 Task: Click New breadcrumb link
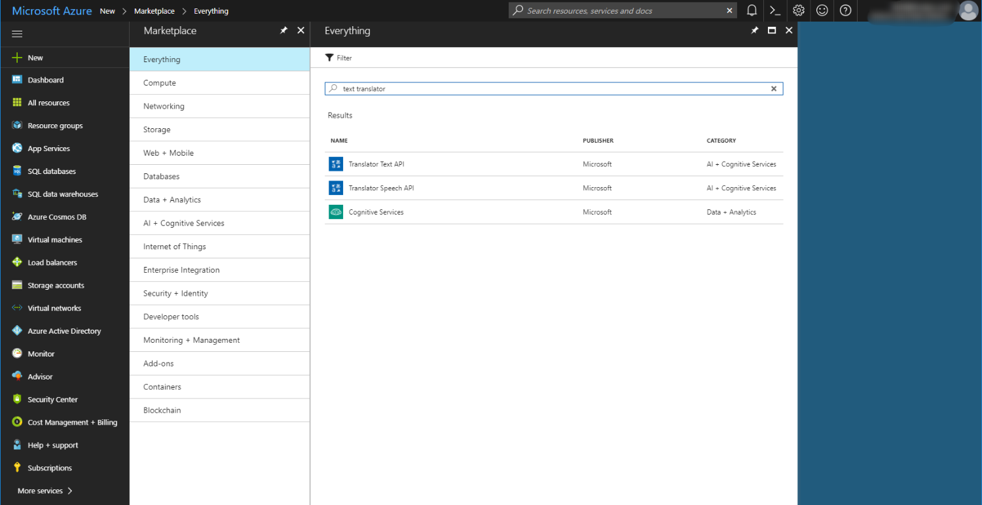tap(107, 11)
